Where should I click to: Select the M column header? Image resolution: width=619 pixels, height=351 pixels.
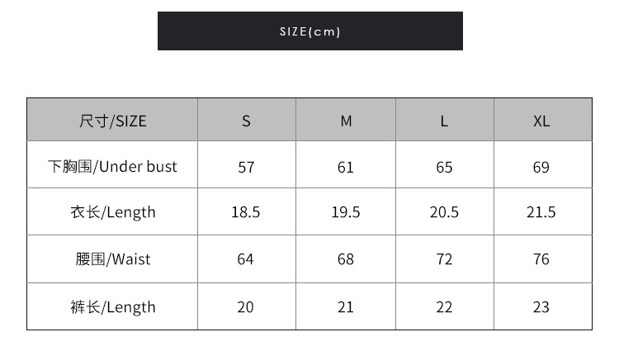[346, 121]
